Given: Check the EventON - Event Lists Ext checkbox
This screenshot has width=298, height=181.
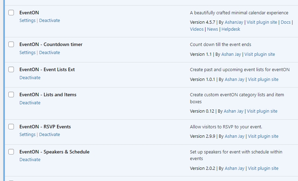Looking at the screenshot, I should pos(11,69).
